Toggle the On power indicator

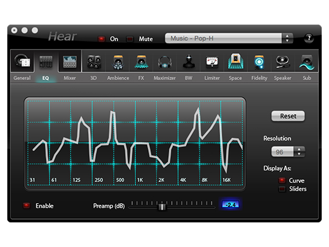101,39
